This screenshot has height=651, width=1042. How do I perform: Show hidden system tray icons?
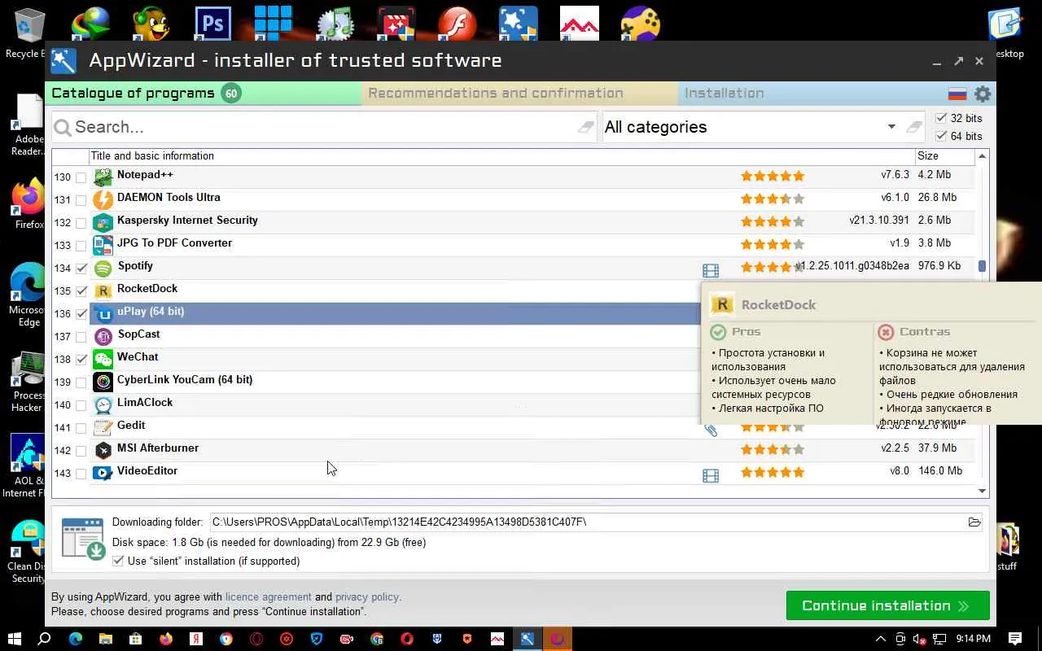pos(880,639)
